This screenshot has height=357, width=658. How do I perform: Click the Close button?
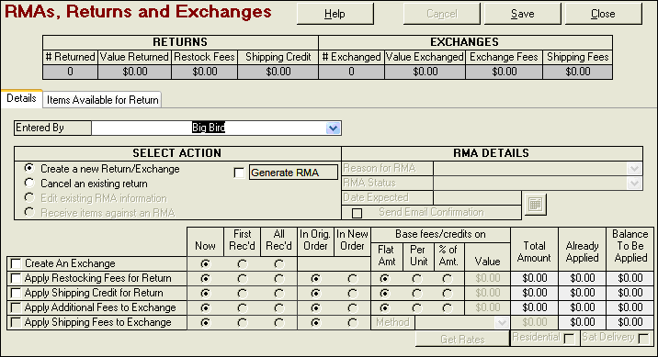pos(603,14)
